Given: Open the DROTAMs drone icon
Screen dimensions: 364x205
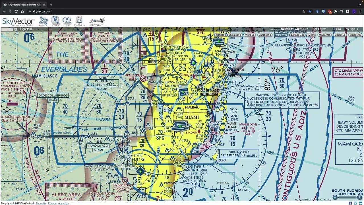Looking at the screenshot, I should point(97,21).
